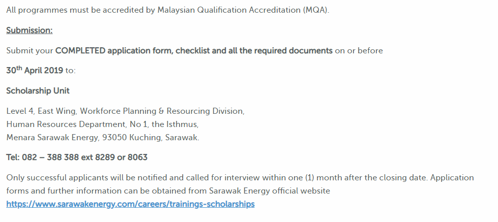Click the bold 30th April 2019 deadline text
498x222 pixels.
(x=35, y=70)
